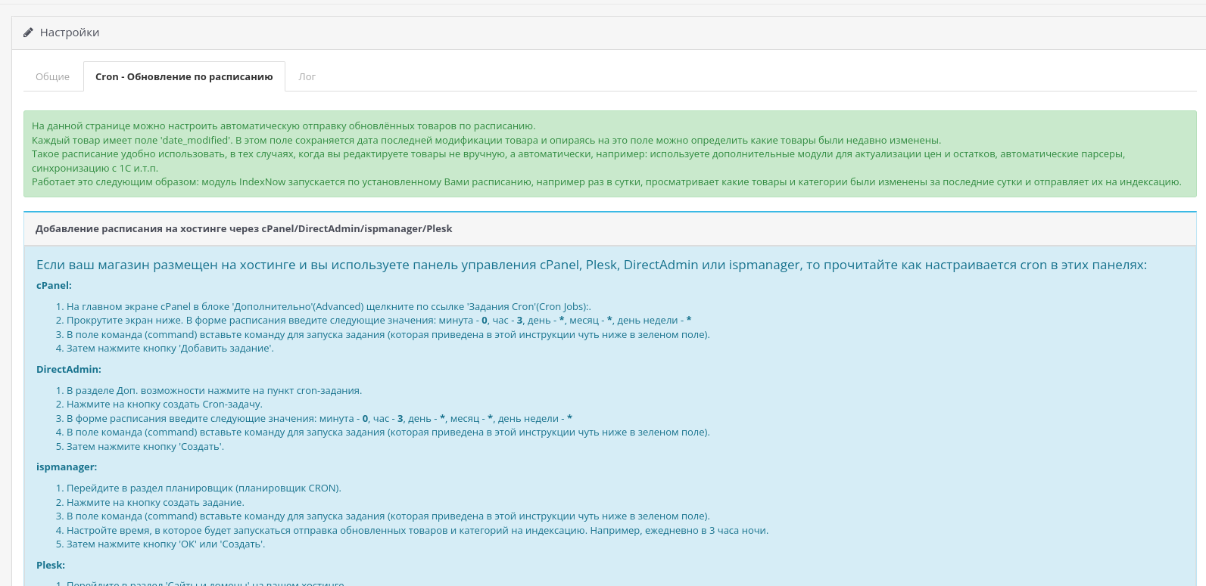1206x586 pixels.
Task: Open the Лог tab
Action: coord(307,76)
